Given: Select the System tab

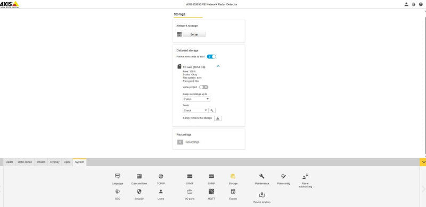Looking at the screenshot, I should tap(79, 162).
